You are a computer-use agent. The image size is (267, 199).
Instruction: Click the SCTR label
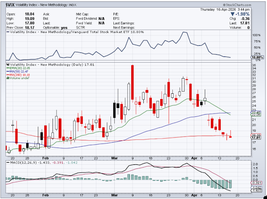point(81,28)
